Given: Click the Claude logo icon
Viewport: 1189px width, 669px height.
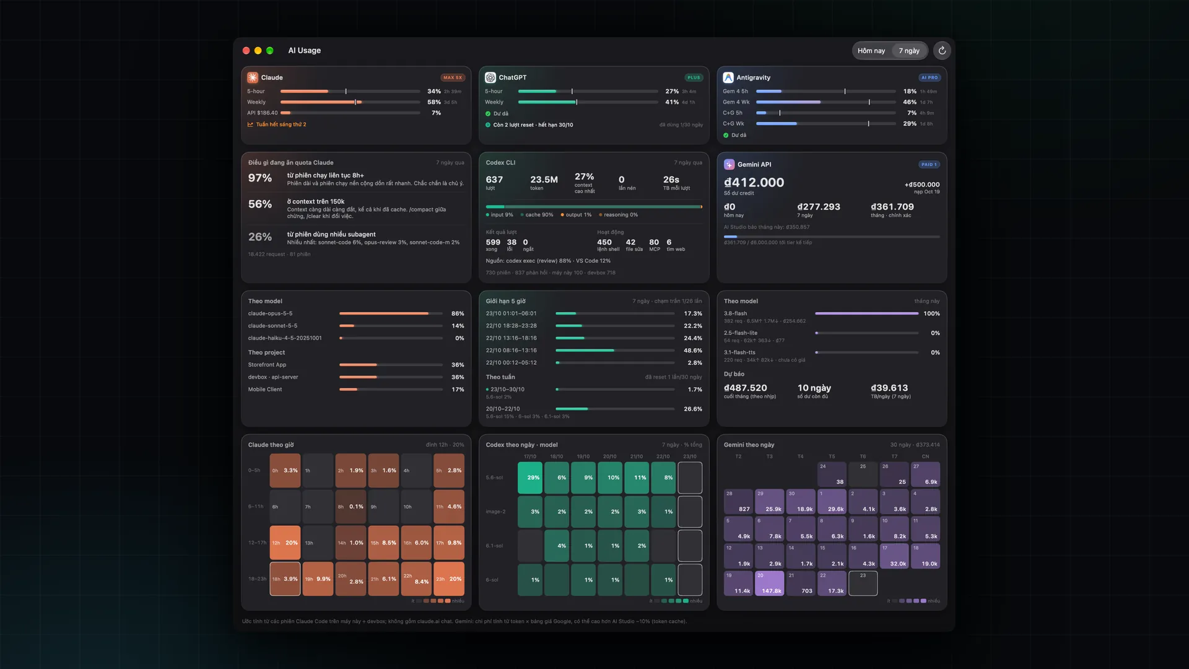Looking at the screenshot, I should pos(253,77).
